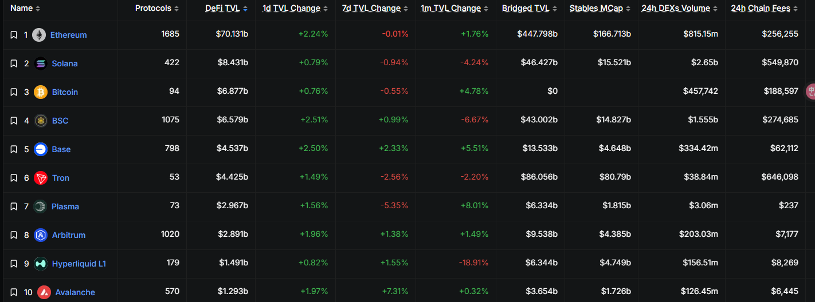Click the Name column header sort
Screen dimensions: 815x302
25,9
